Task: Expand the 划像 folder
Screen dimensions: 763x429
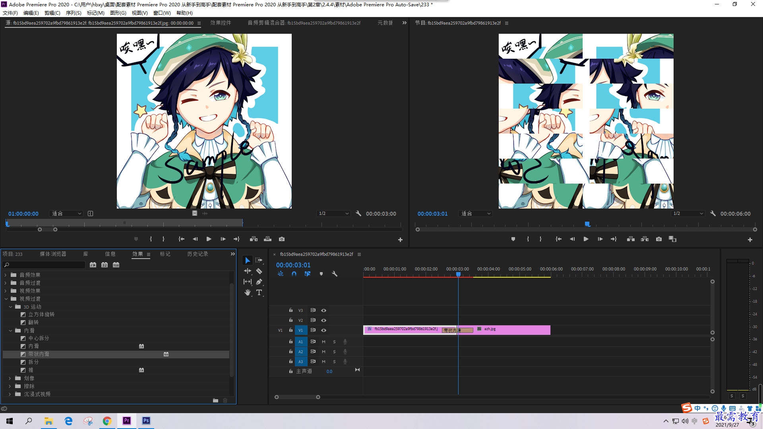Action: coord(10,378)
